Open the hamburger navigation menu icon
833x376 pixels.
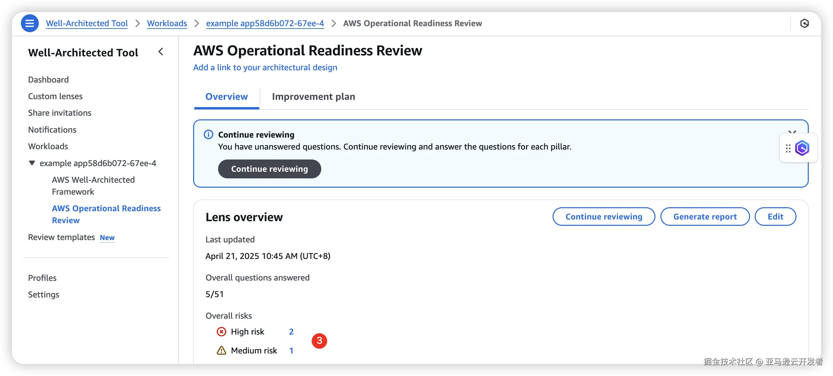[x=30, y=23]
